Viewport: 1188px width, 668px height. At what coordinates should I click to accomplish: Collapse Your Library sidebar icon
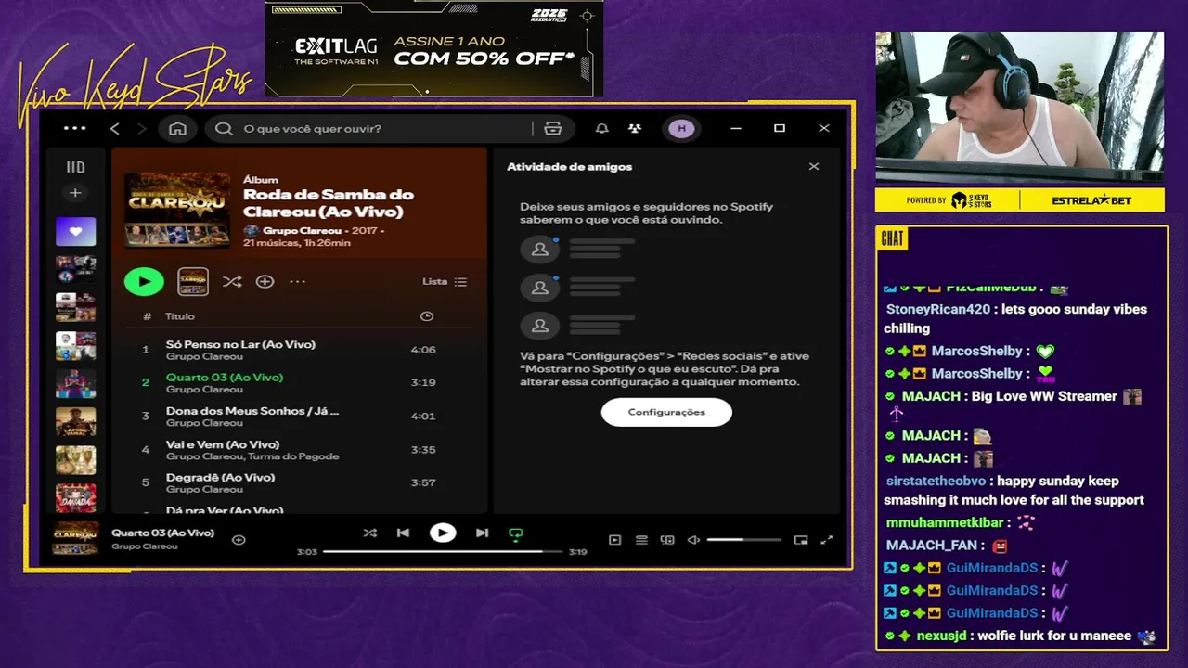pyautogui.click(x=75, y=167)
